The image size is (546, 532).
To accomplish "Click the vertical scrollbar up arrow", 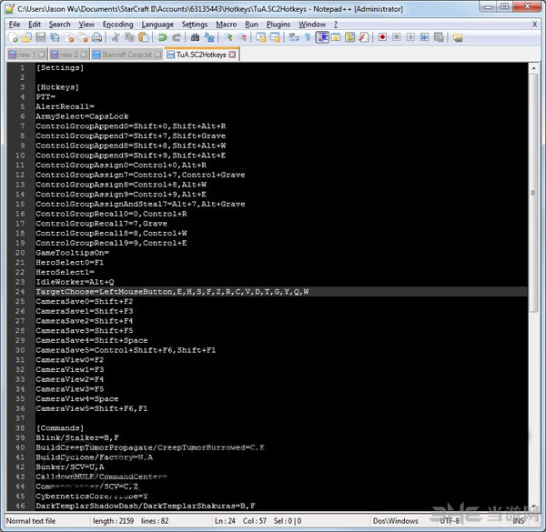I will [x=533, y=68].
